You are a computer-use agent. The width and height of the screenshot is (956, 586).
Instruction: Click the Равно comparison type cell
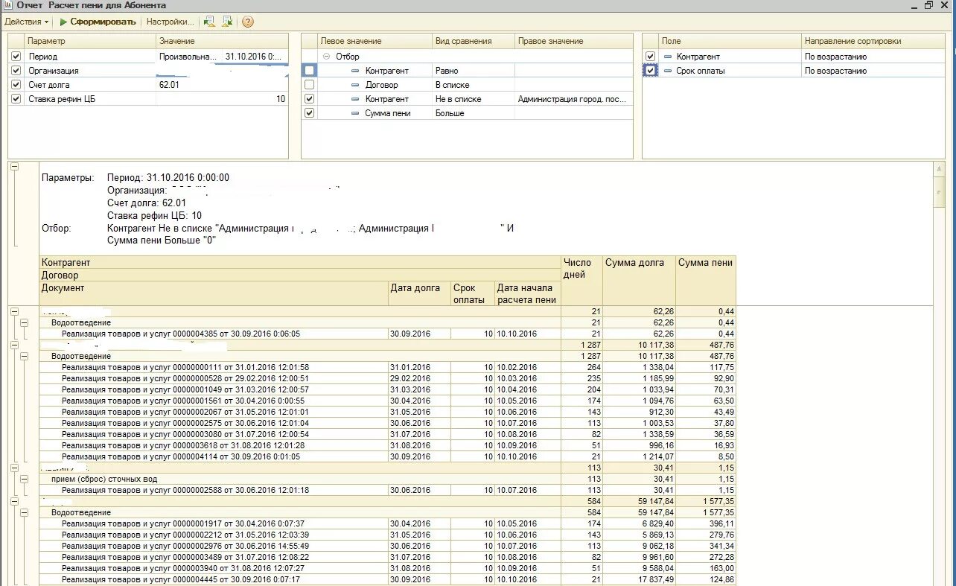(x=474, y=71)
